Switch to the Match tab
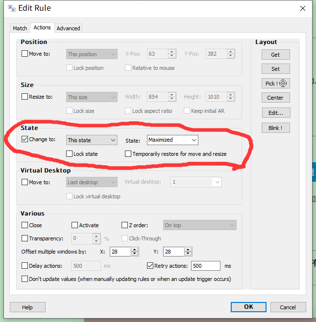Image resolution: width=316 pixels, height=322 pixels. (20, 28)
